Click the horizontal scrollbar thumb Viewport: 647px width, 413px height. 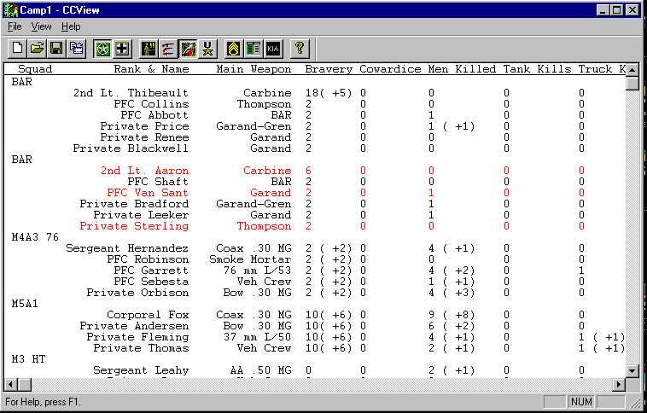pyautogui.click(x=25, y=385)
